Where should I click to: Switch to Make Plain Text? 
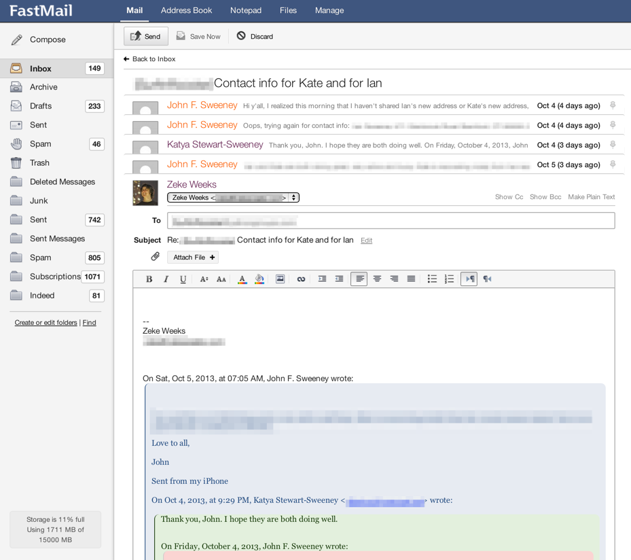pos(591,197)
